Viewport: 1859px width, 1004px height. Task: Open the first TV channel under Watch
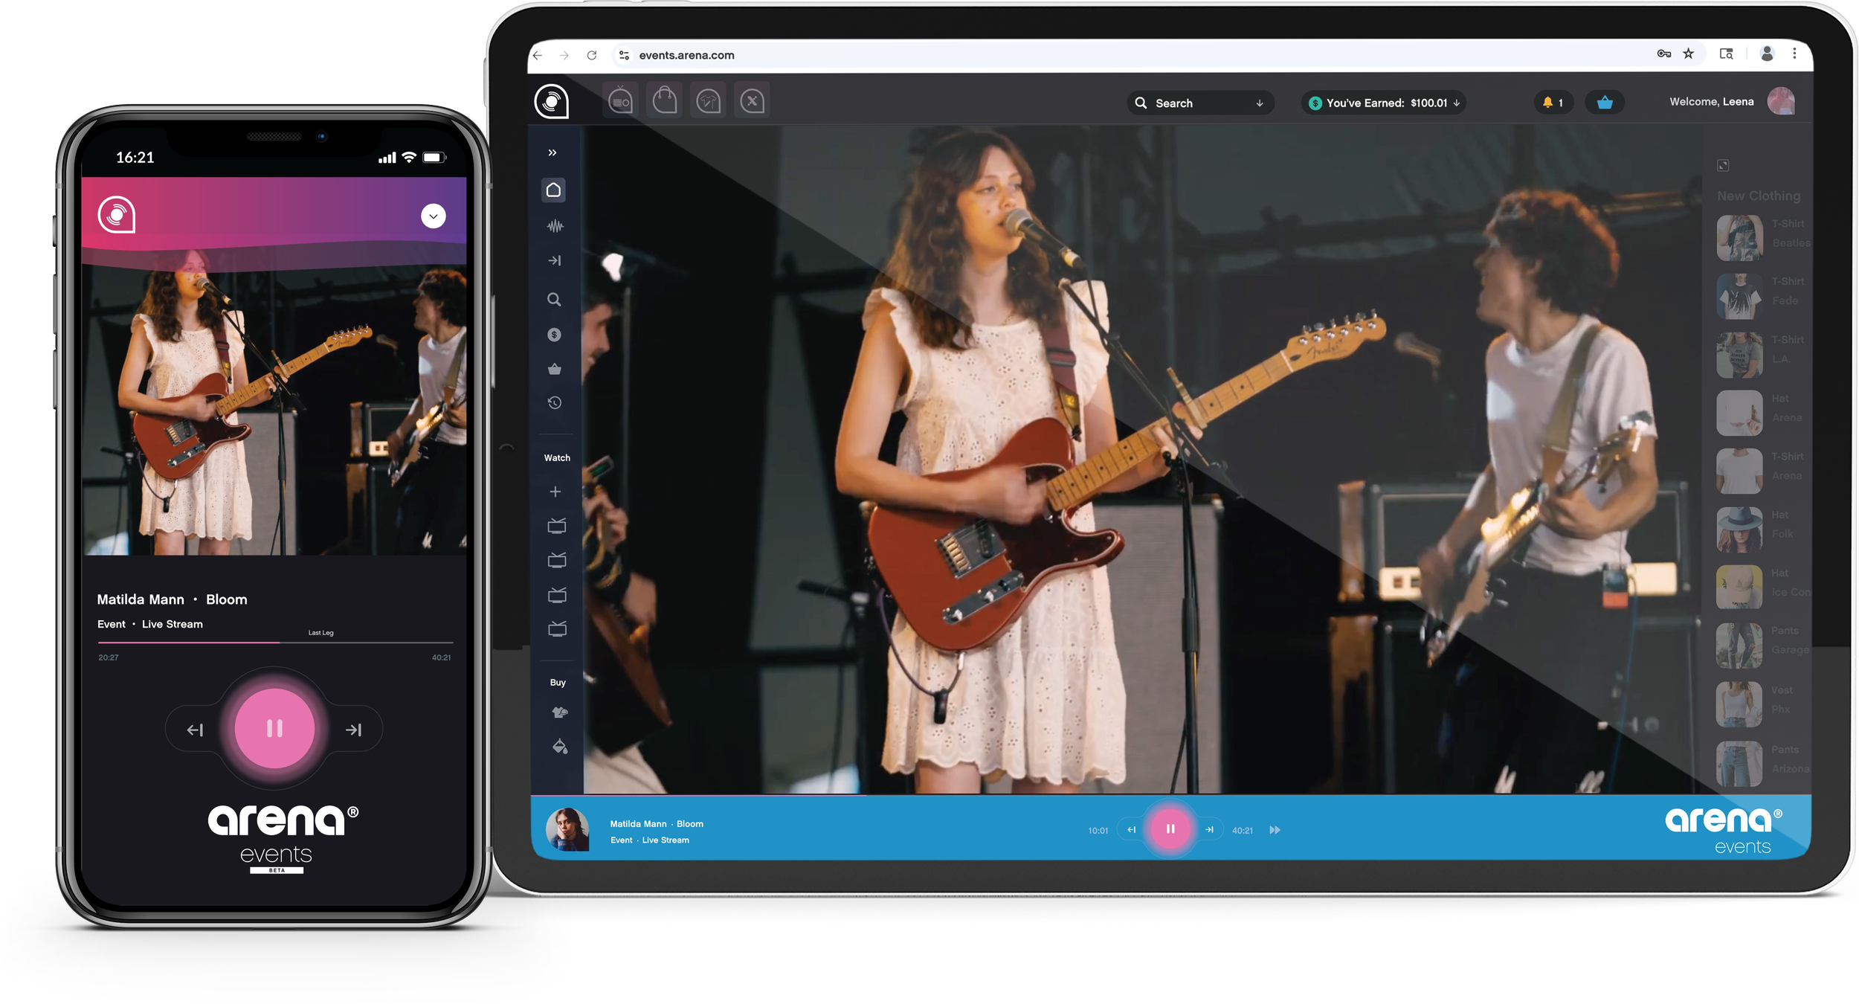click(556, 526)
